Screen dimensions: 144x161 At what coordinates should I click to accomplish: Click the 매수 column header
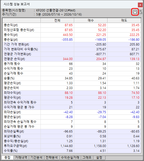coord(91,20)
